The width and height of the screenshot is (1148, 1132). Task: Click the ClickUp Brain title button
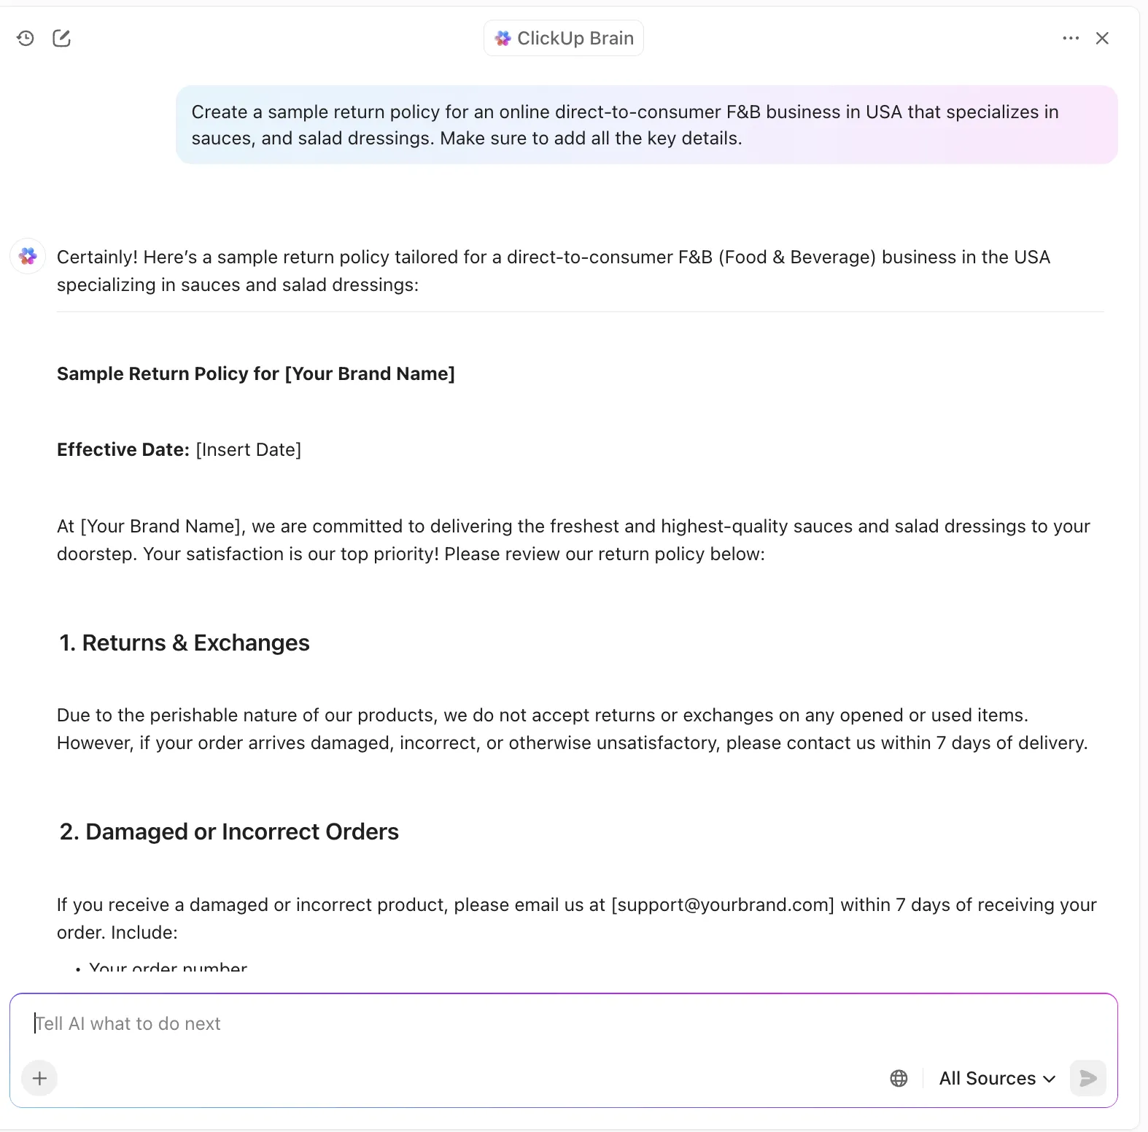click(564, 38)
